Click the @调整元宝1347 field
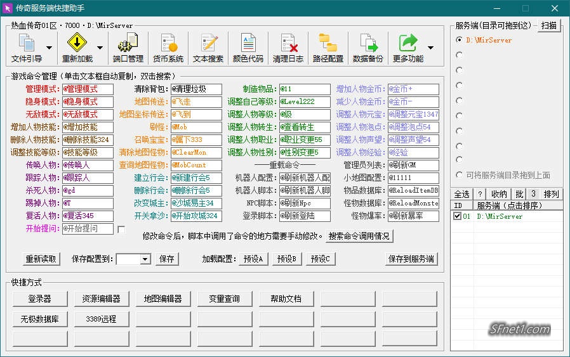570x357 pixels. click(x=413, y=114)
